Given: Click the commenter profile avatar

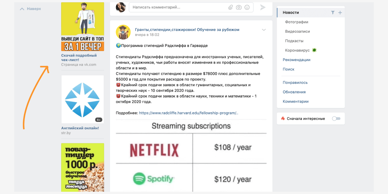Looking at the screenshot, I should [x=121, y=7].
